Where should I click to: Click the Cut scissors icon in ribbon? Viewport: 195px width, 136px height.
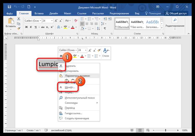(19, 19)
